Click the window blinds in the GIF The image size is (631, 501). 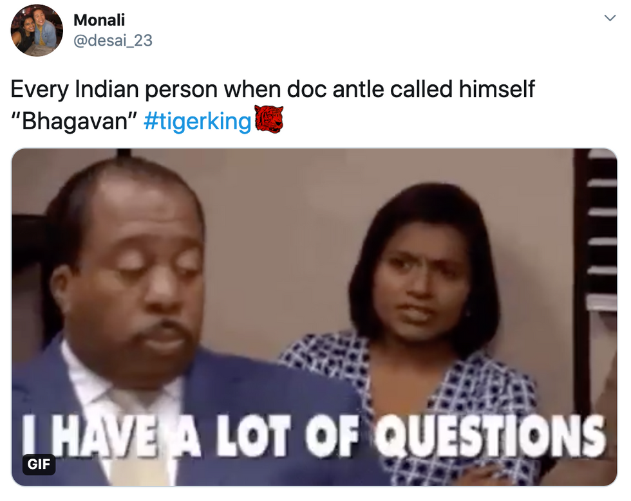click(601, 229)
